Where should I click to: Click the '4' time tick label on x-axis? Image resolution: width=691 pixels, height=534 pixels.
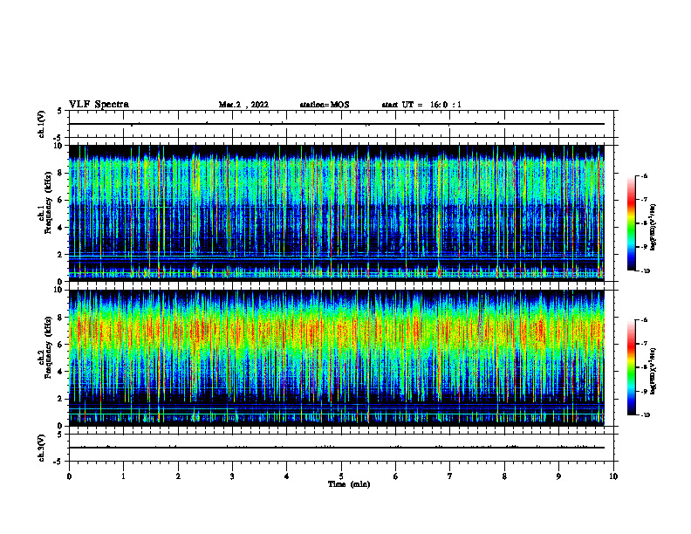(x=287, y=476)
